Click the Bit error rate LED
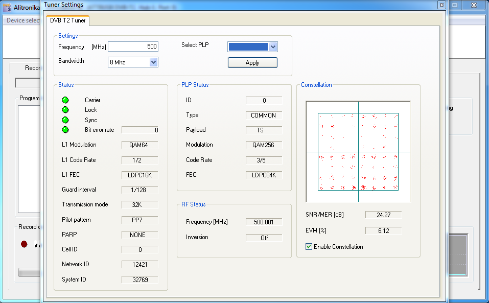 65,130
